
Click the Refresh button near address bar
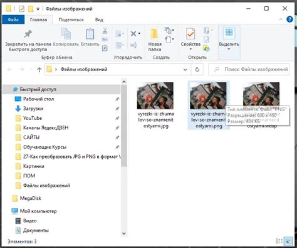pos(197,69)
